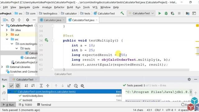Viewport: 199px width, 112px height.
Task: Close the Calculator.java tab
Action: pos(63,20)
